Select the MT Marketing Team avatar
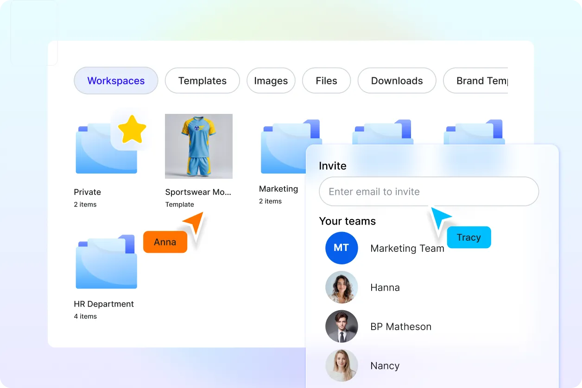This screenshot has height=388, width=582. pos(342,248)
